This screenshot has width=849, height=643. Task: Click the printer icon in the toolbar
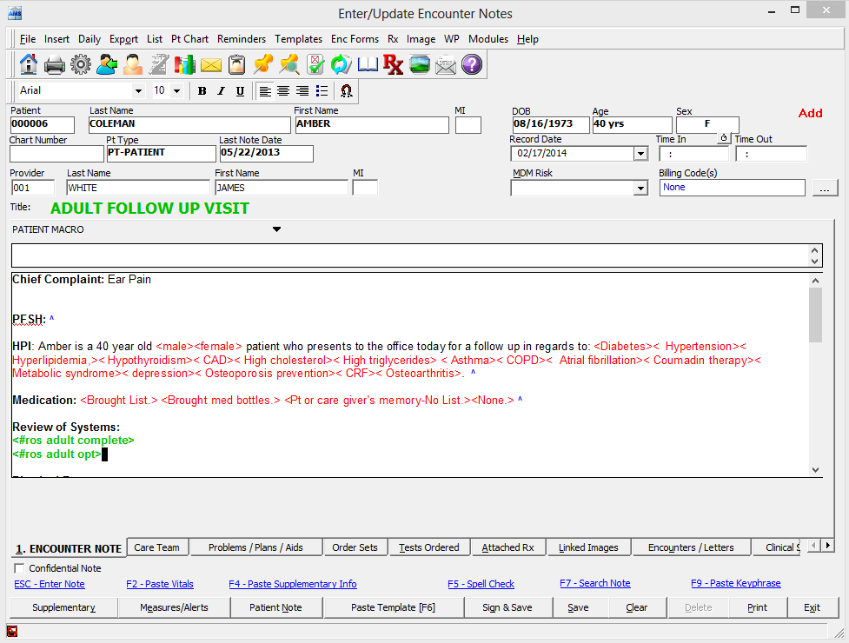[x=55, y=64]
